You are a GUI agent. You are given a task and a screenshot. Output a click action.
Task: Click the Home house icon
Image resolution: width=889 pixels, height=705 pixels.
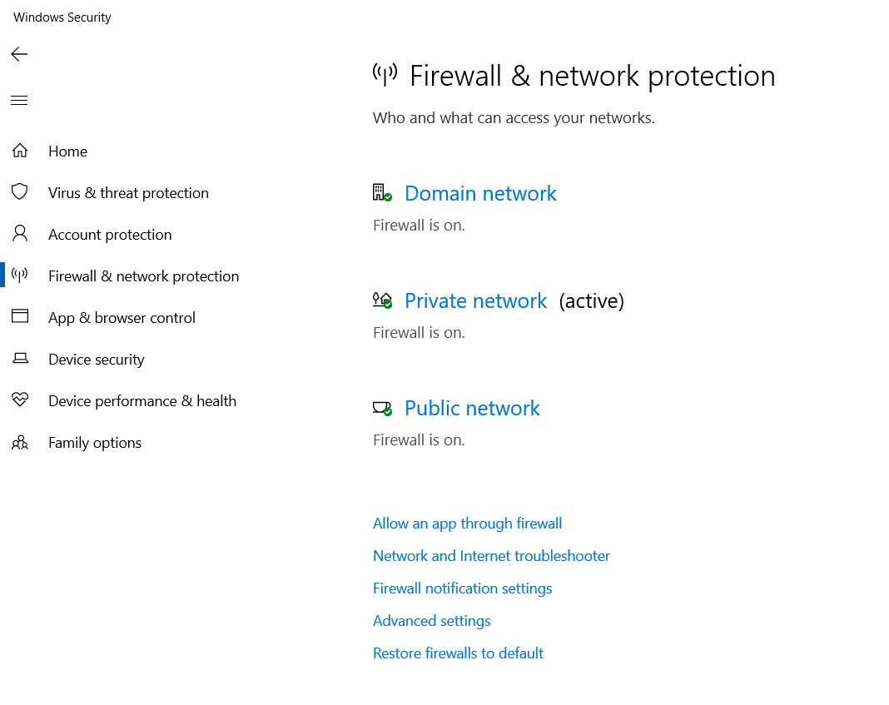(x=20, y=151)
